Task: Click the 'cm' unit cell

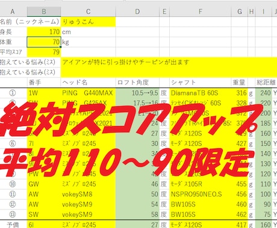Action: 88,32
